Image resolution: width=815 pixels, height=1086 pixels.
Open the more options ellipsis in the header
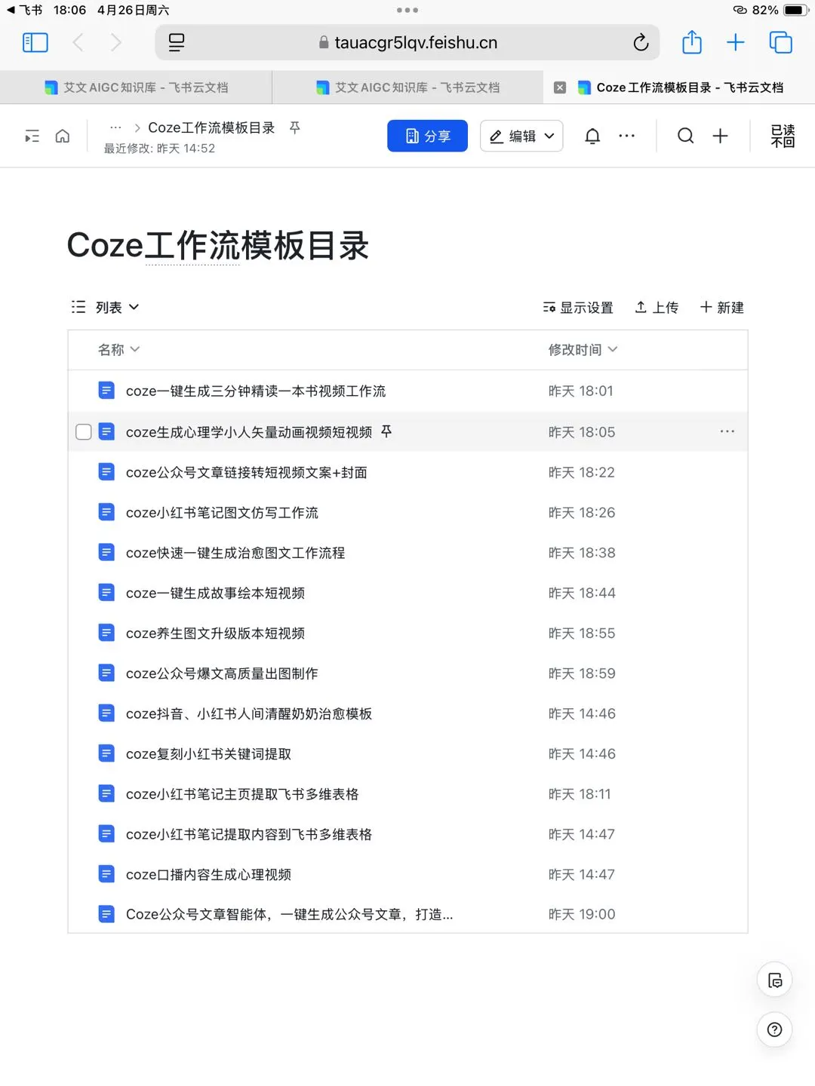(x=627, y=136)
